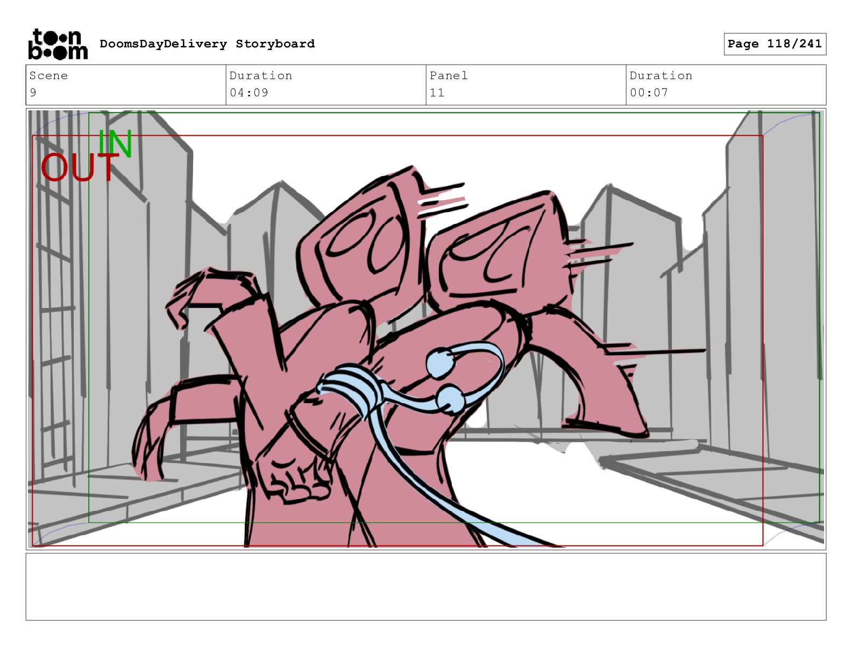Select the Panel header label
Image resolution: width=852 pixels, height=659 pixels.
point(449,76)
